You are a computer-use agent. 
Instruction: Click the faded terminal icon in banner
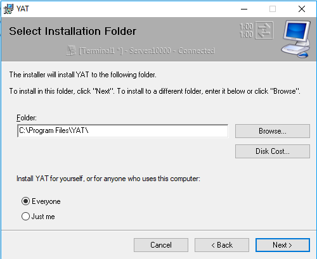(x=71, y=51)
